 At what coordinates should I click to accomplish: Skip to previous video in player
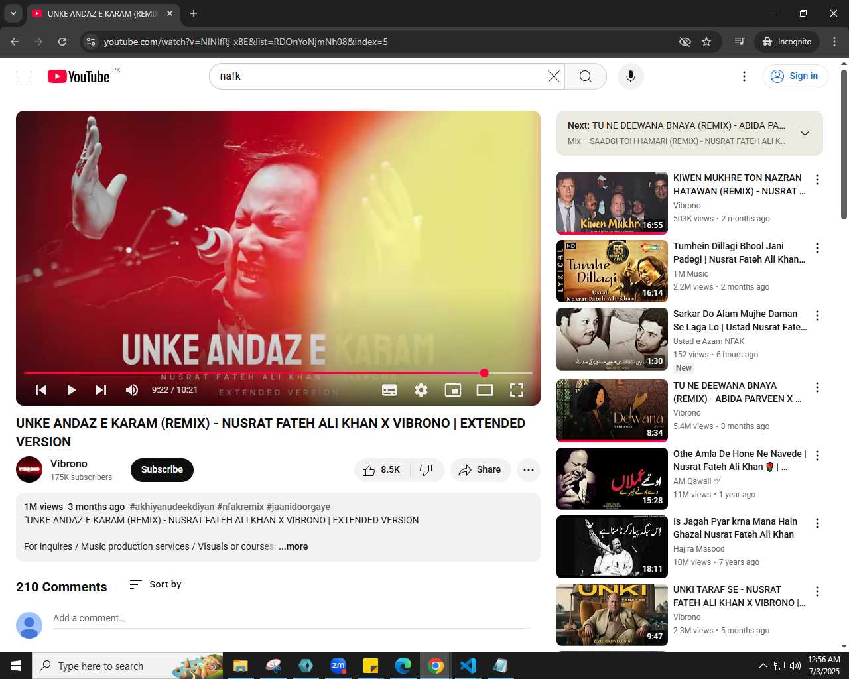point(41,390)
